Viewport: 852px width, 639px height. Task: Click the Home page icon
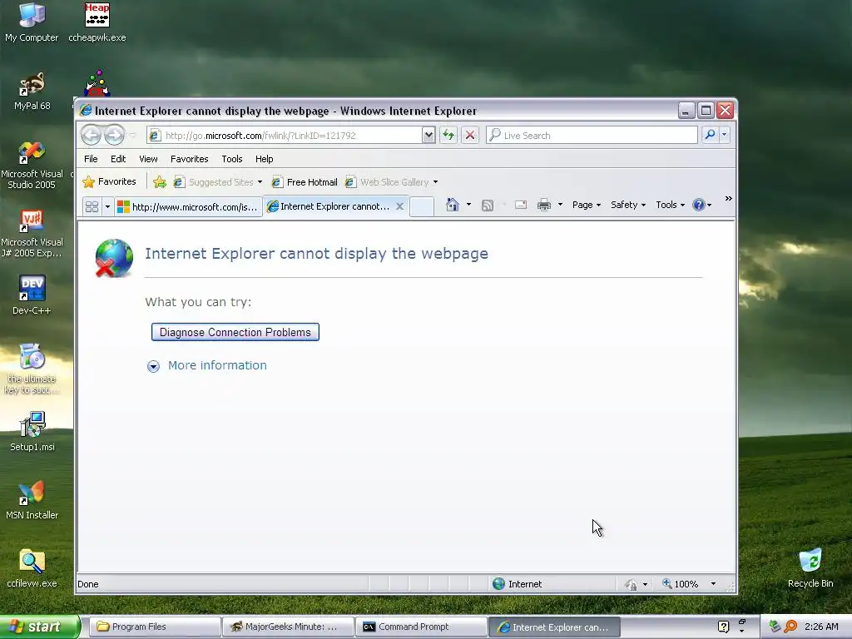(452, 205)
